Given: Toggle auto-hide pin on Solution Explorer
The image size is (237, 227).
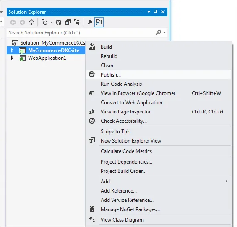Looking at the screenshot, I should click(x=156, y=12).
